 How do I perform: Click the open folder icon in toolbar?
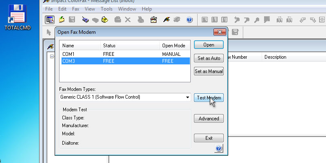tap(62, 19)
